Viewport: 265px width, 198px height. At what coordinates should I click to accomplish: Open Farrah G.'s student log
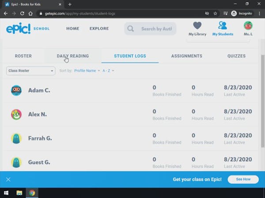coord(131,139)
